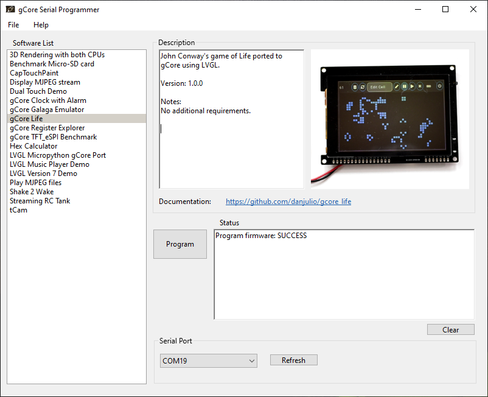This screenshot has height=397, width=488.
Task: Open the File menu
Action: coord(13,25)
